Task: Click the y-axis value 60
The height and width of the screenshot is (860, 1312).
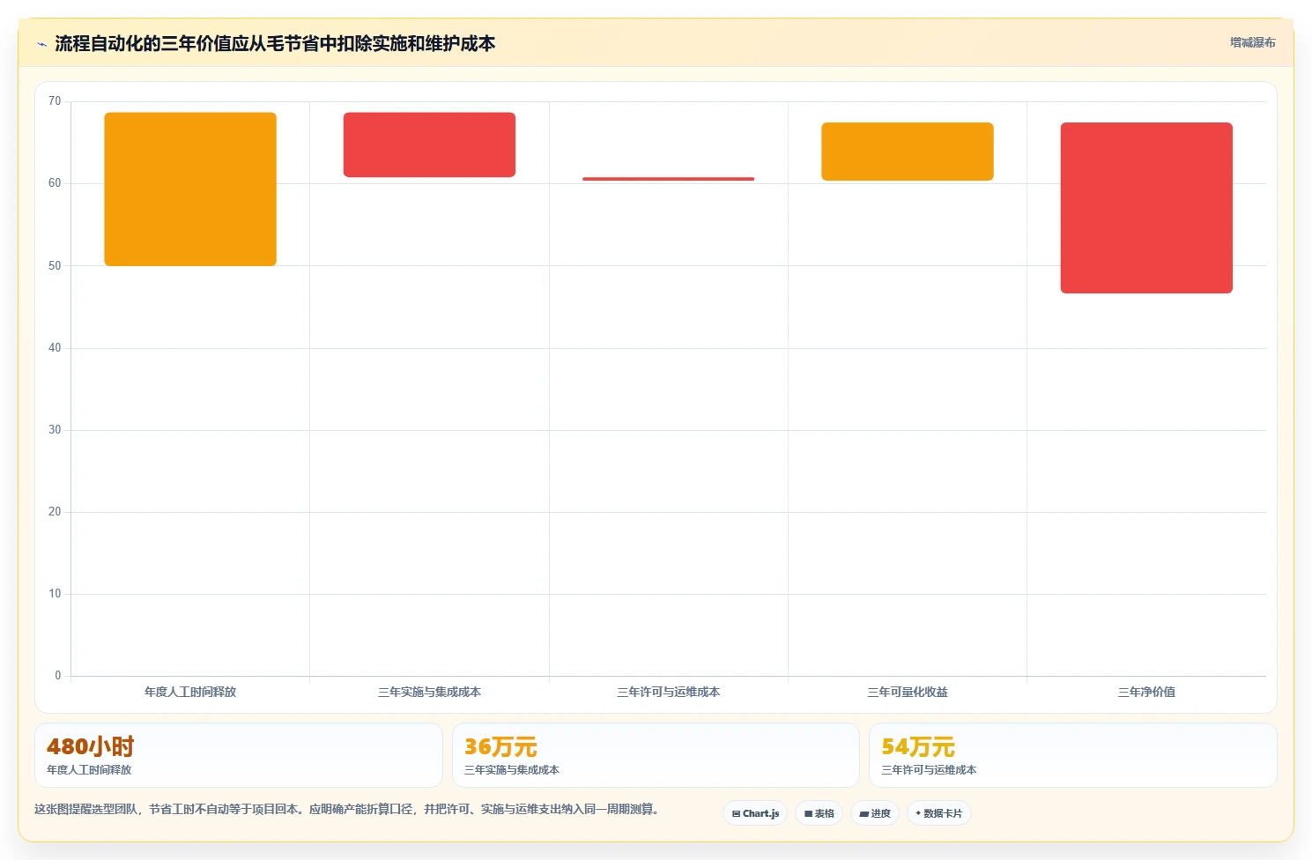Action: click(x=55, y=183)
